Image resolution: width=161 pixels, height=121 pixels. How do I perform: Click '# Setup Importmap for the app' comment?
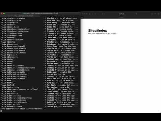[x=60, y=46]
